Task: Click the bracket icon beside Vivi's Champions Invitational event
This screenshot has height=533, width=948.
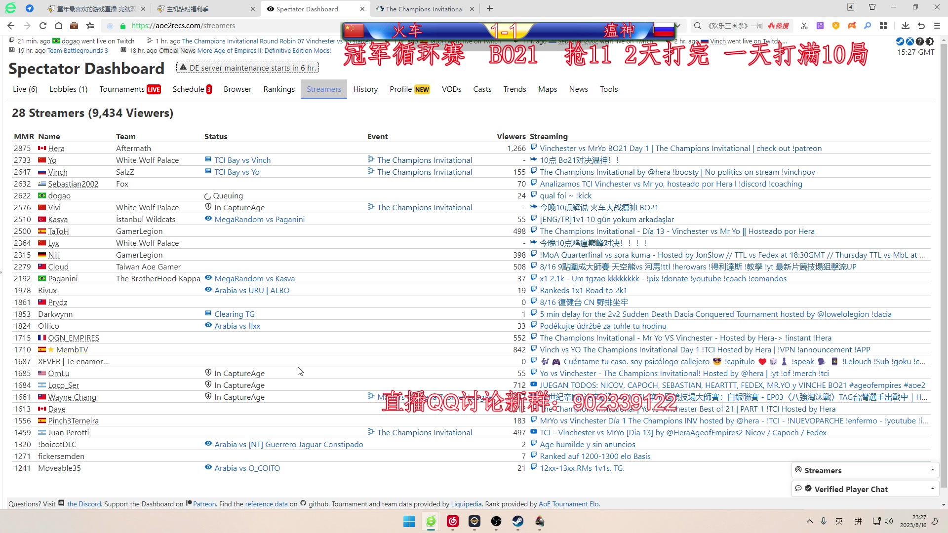Action: tap(371, 207)
